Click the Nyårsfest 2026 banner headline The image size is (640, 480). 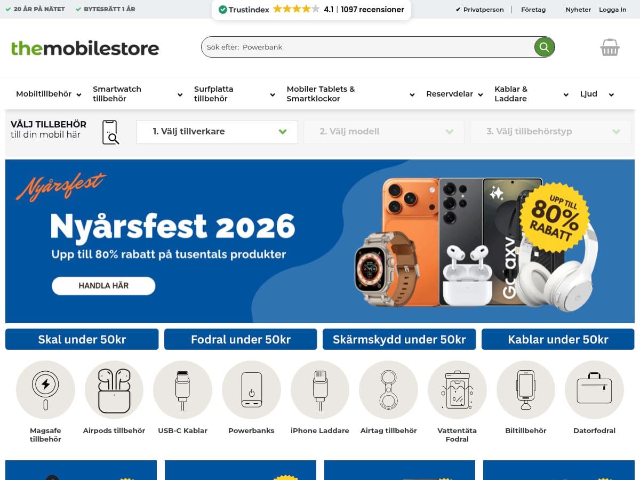click(x=173, y=227)
